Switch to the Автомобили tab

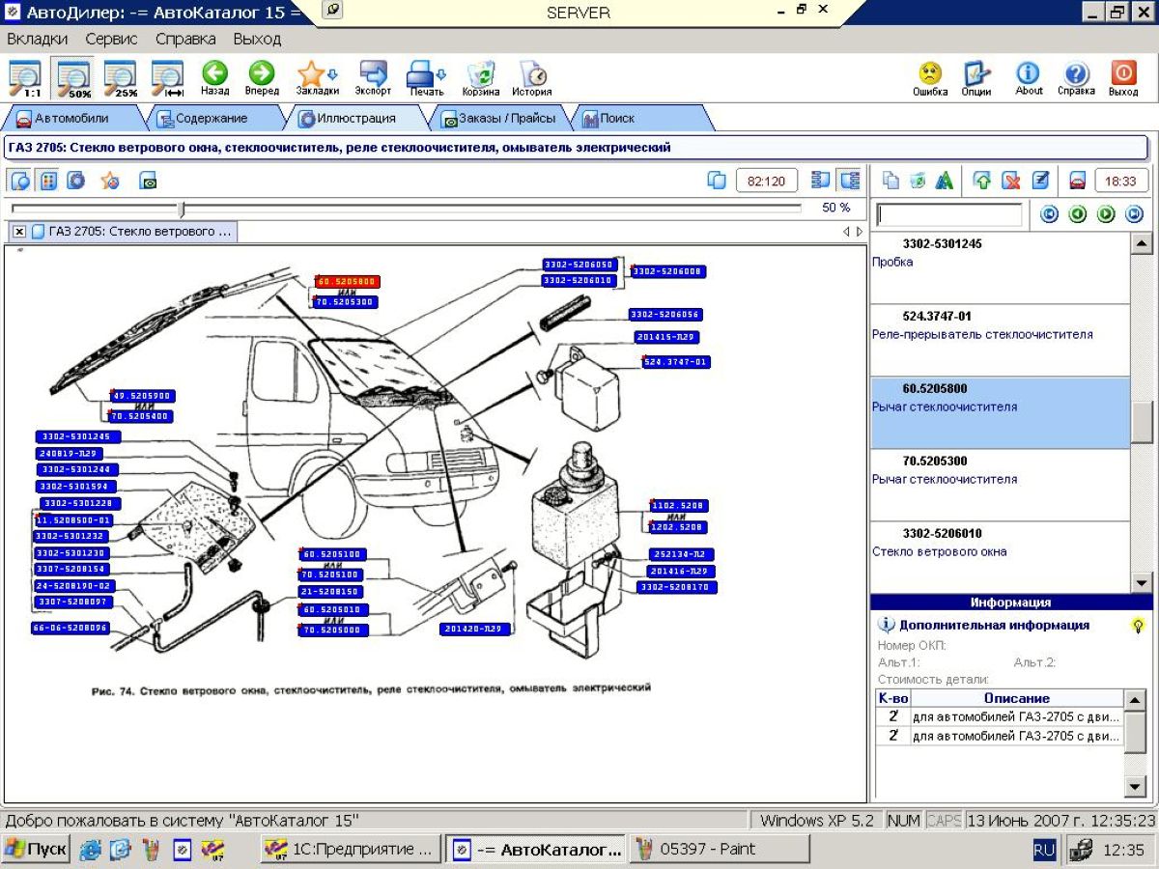tap(71, 119)
